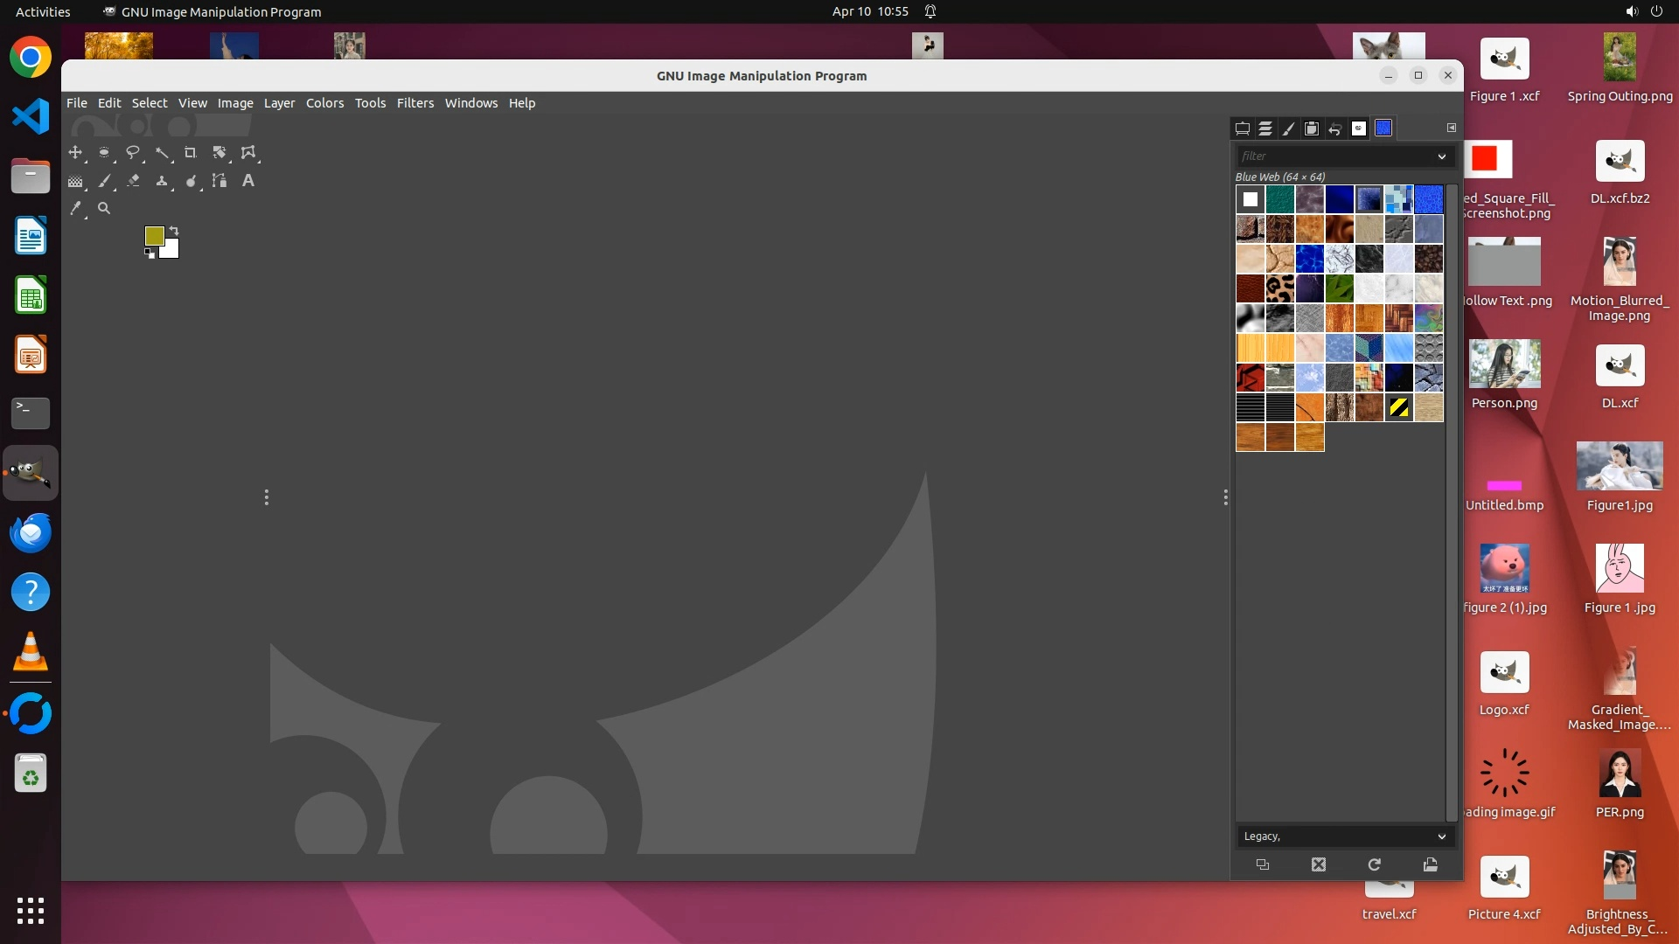Pick the Fuzzy Select wand tool
Image resolution: width=1679 pixels, height=944 pixels.
[x=162, y=152]
